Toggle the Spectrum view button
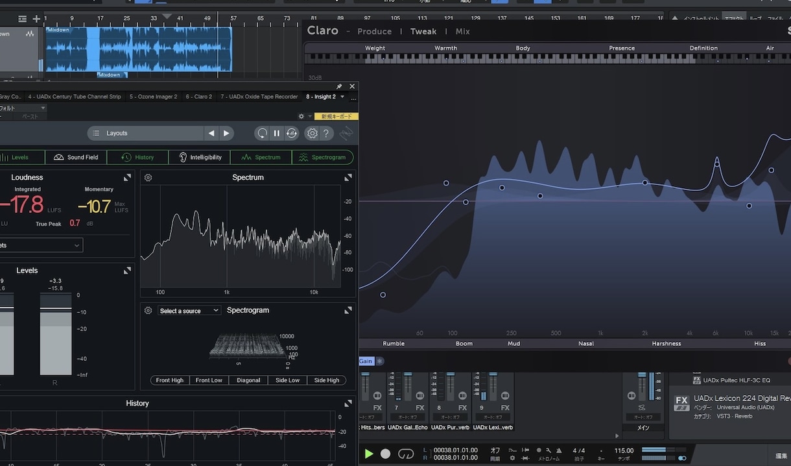791x466 pixels. pyautogui.click(x=261, y=157)
